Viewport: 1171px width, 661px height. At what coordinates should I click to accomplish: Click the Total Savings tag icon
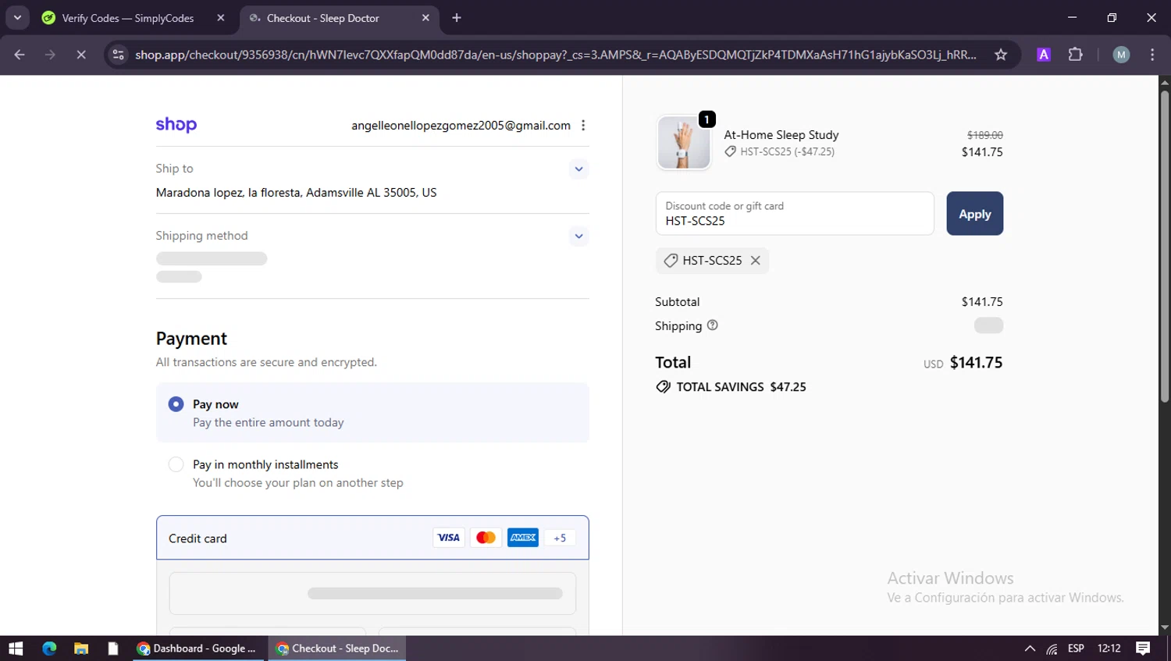click(x=664, y=387)
